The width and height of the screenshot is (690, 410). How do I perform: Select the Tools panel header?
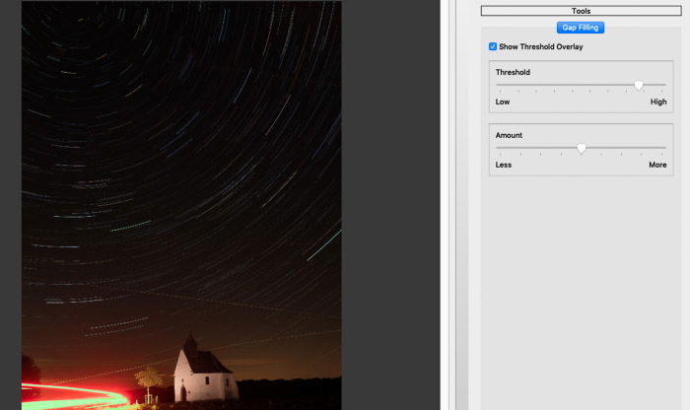point(581,11)
